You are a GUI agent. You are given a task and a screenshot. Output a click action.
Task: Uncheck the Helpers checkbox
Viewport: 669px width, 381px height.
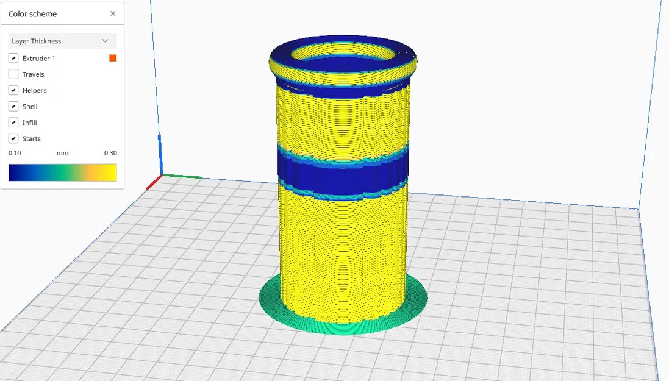tap(13, 90)
